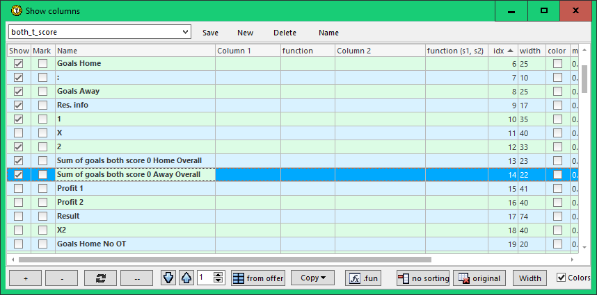Viewport: 597px width, 295px height.
Task: Uncheck Show for Goals Home row
Action: [x=18, y=63]
